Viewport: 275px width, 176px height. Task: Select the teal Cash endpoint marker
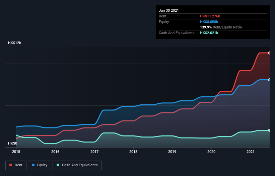(269, 130)
